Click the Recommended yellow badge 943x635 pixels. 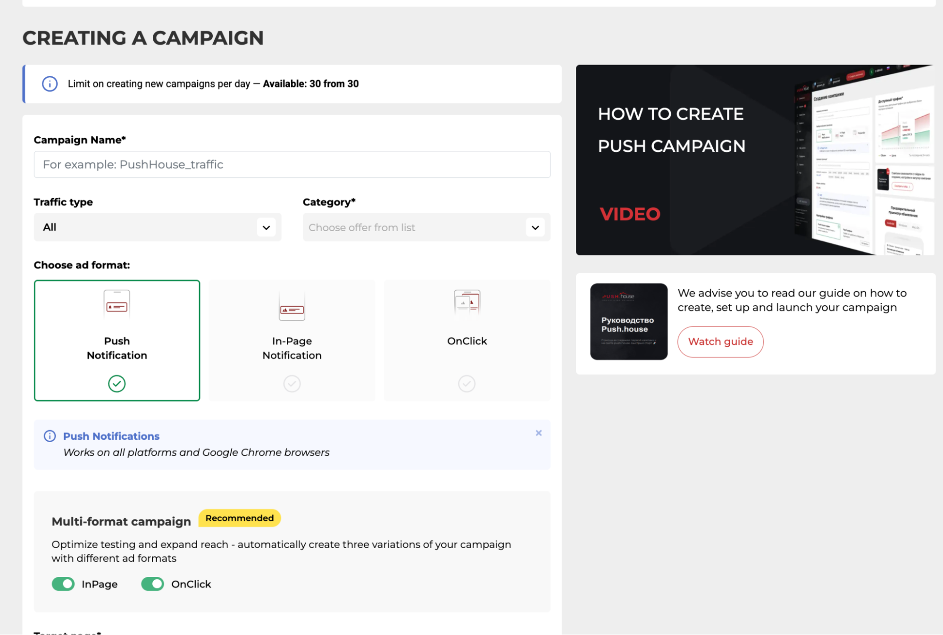[239, 518]
